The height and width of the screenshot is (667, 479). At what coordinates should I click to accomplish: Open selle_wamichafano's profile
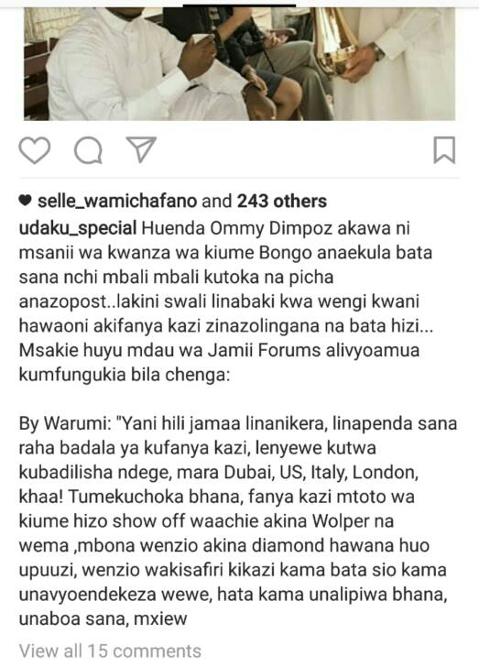point(117,202)
